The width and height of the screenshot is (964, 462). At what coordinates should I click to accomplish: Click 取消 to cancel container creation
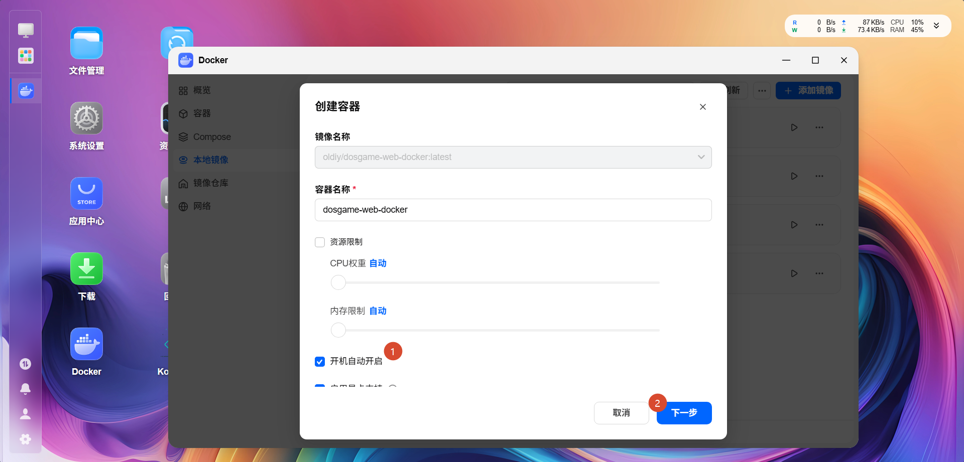[x=622, y=413]
